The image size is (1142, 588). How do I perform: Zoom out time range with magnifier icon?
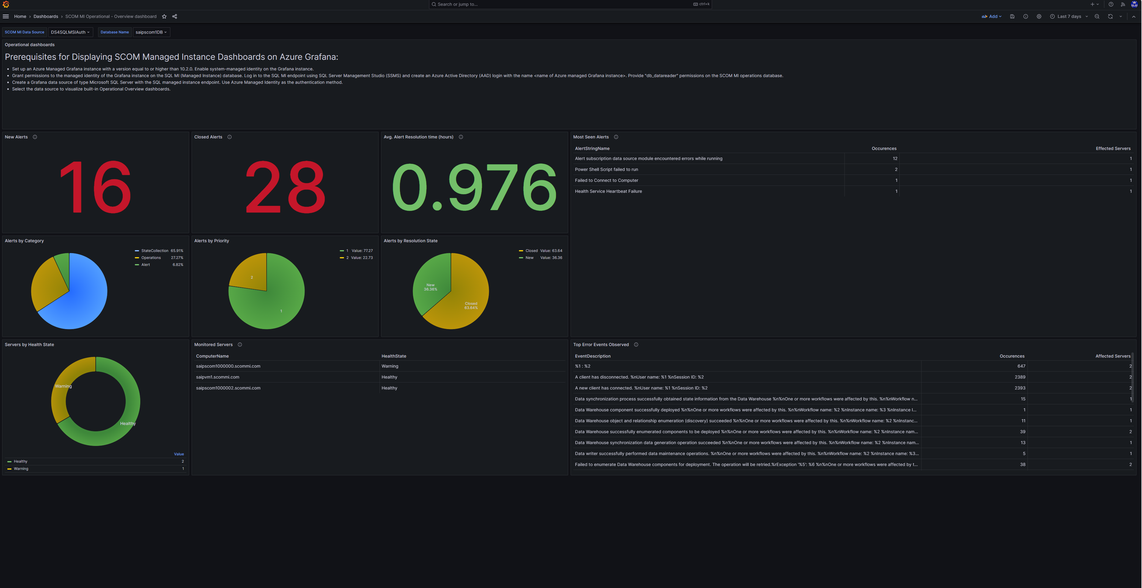pos(1097,16)
